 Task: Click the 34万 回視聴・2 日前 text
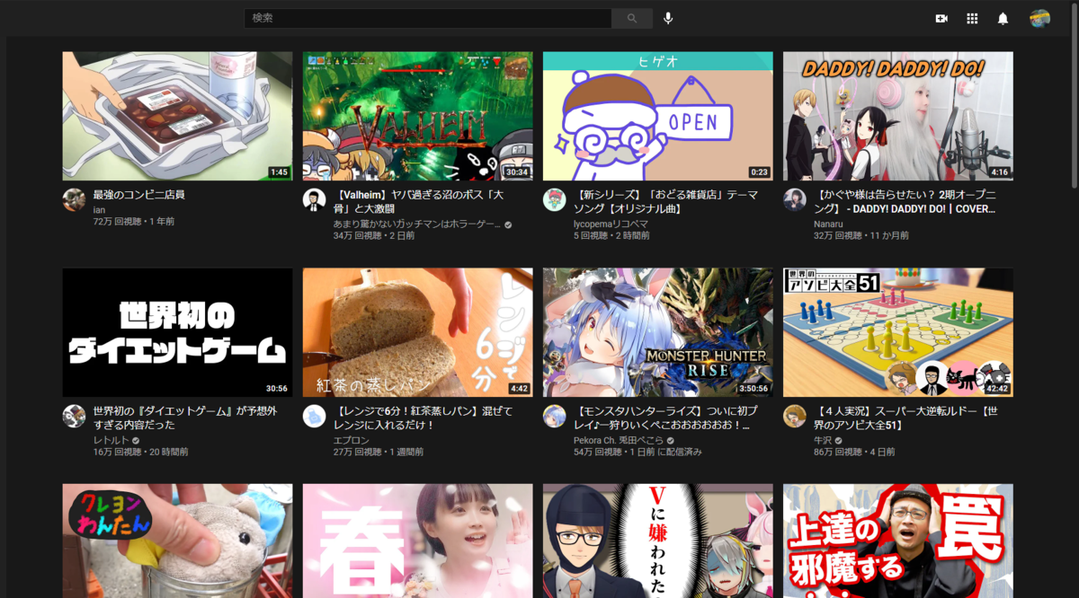tap(373, 235)
